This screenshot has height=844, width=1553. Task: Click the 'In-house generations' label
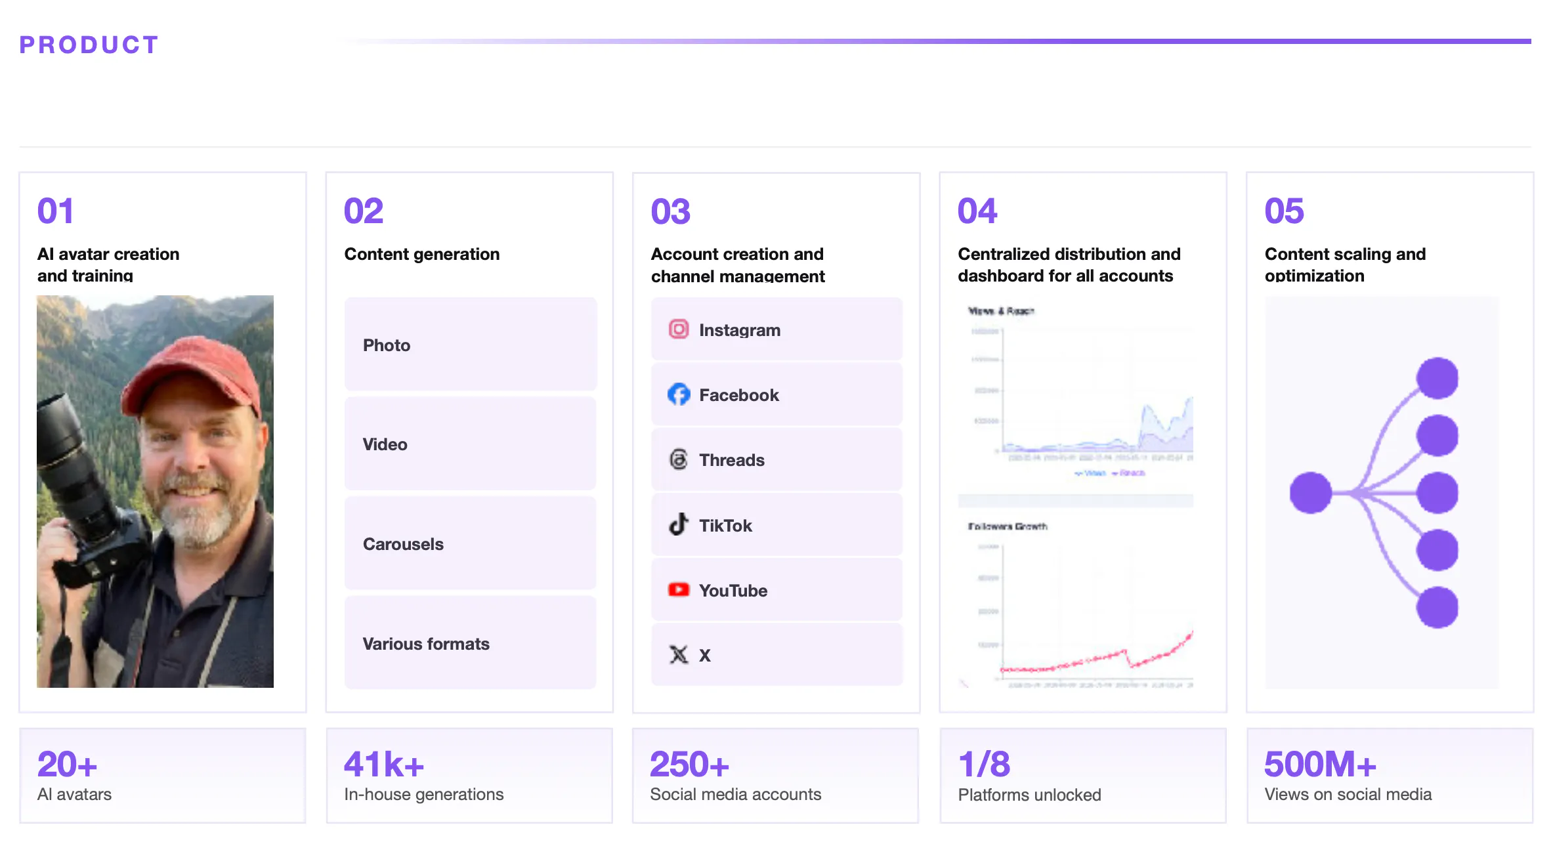point(424,794)
